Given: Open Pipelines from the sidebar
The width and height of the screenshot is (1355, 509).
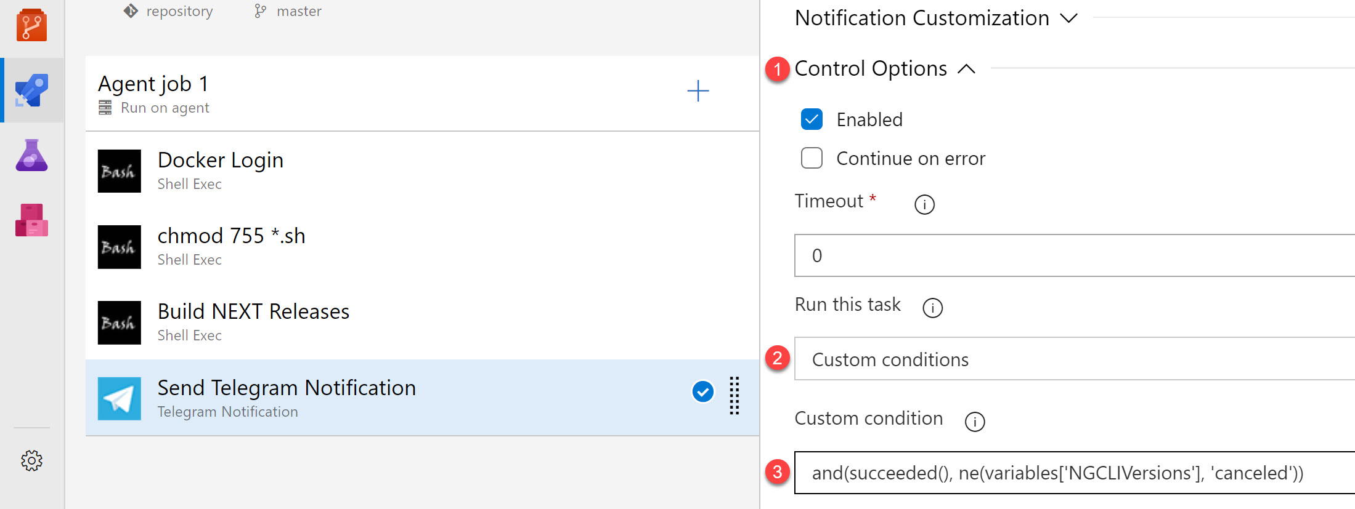Looking at the screenshot, I should pos(32,90).
